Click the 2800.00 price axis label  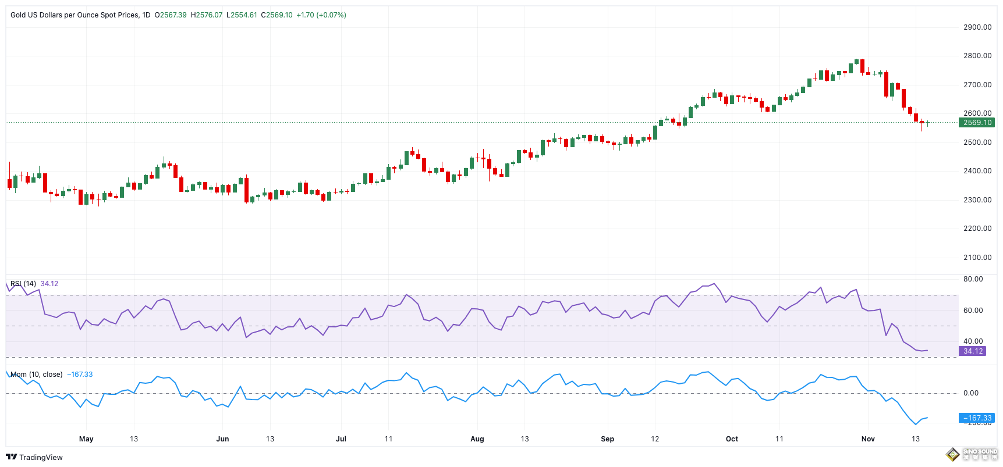[x=977, y=56]
